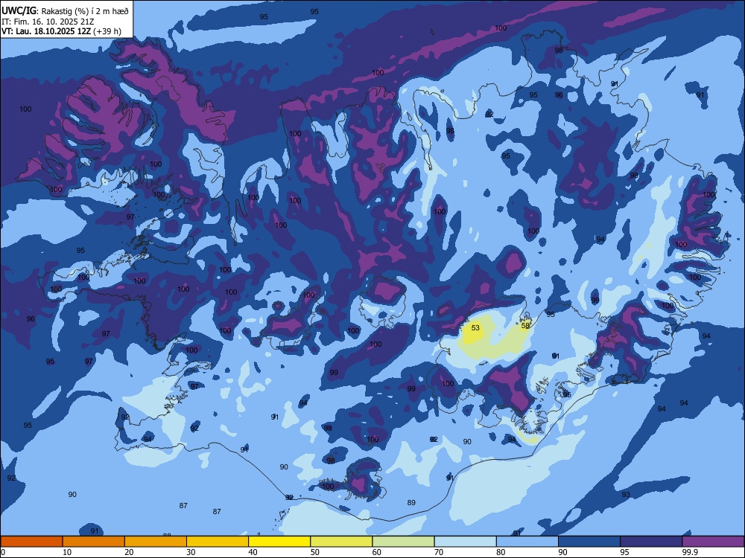This screenshot has width=745, height=558.
Task: Click the title 'UWC/IG: Rakastig (%) í 2 m hæð'
Action: click(65, 11)
